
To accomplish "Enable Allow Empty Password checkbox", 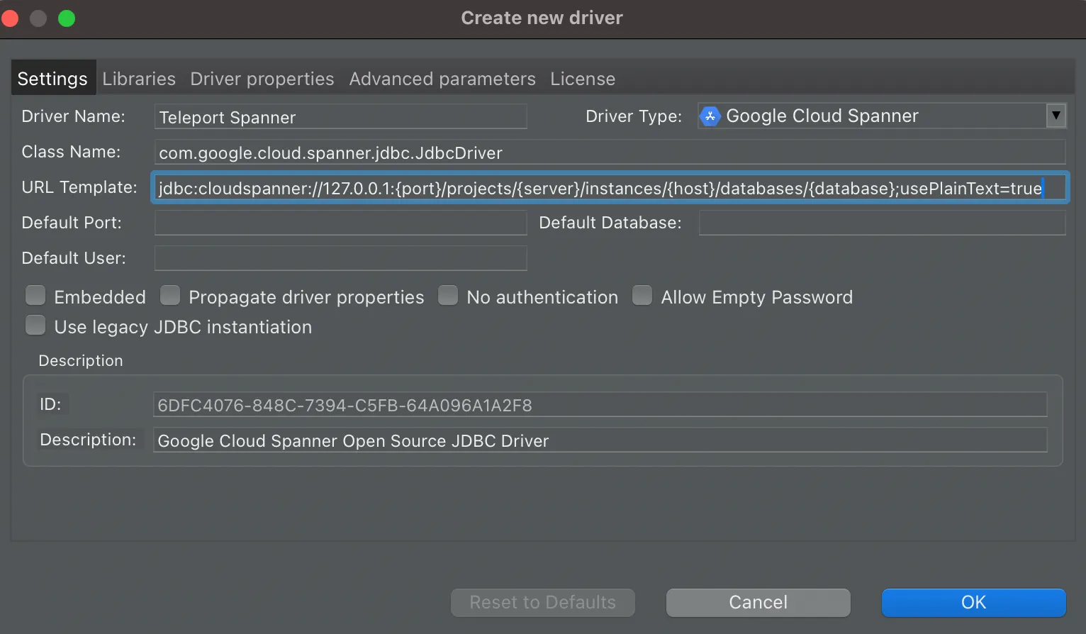I will [x=642, y=295].
